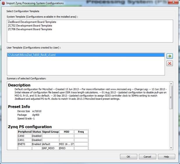Click the Zynq application icon in the title bar
The width and height of the screenshot is (180, 164).
(x=3, y=3)
